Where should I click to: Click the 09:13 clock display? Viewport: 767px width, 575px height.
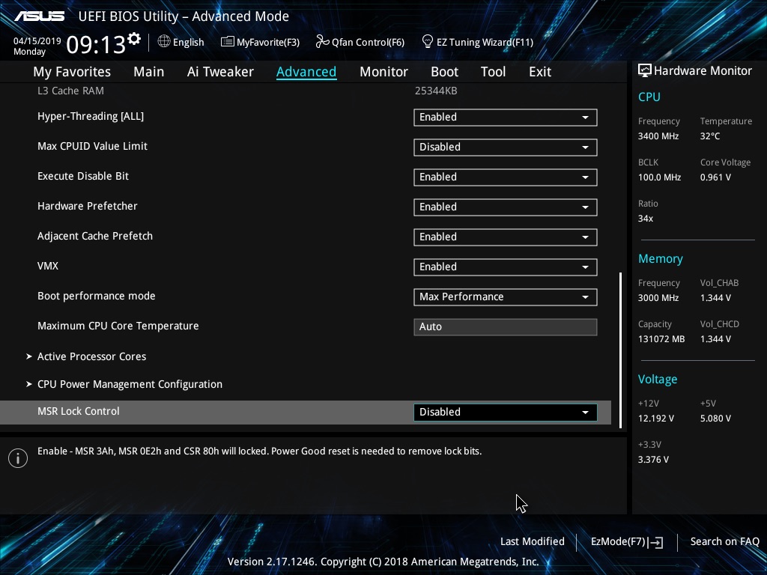(96, 44)
